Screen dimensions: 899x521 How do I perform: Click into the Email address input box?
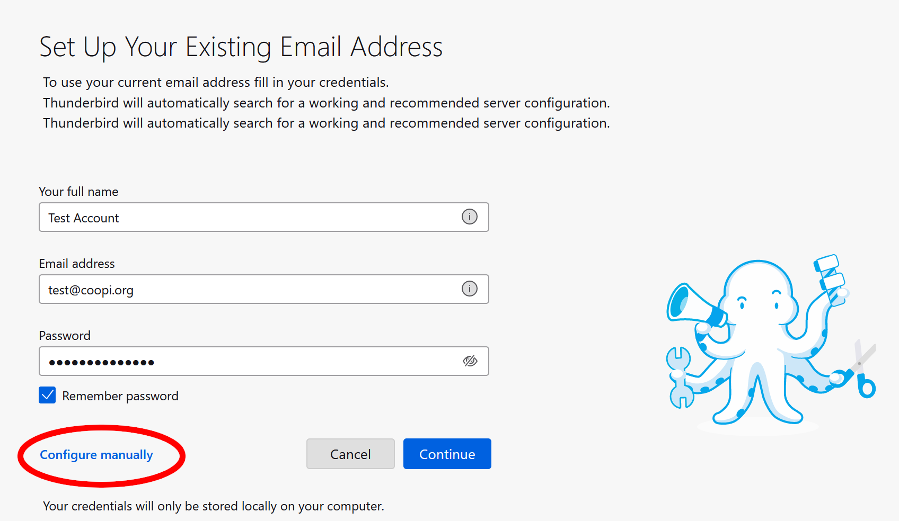(x=249, y=289)
